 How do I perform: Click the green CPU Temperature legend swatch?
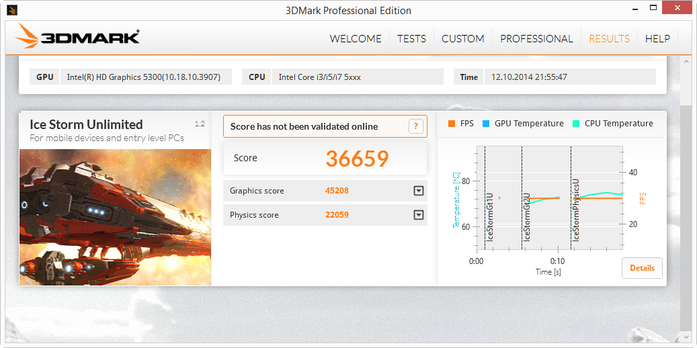[575, 124]
